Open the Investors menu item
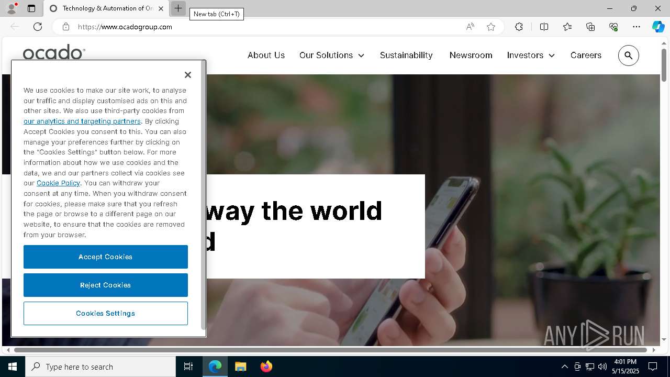This screenshot has width=670, height=377. coord(525,55)
